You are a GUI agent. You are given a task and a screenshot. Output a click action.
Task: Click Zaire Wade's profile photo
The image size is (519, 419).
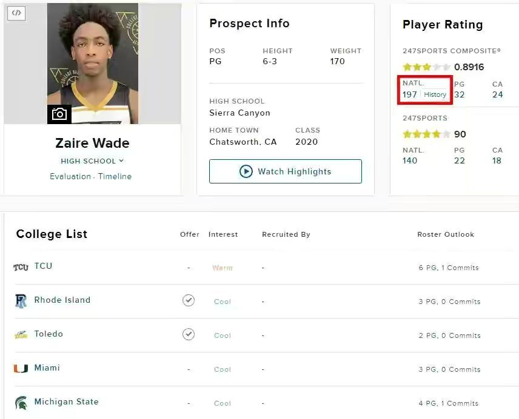[93, 61]
